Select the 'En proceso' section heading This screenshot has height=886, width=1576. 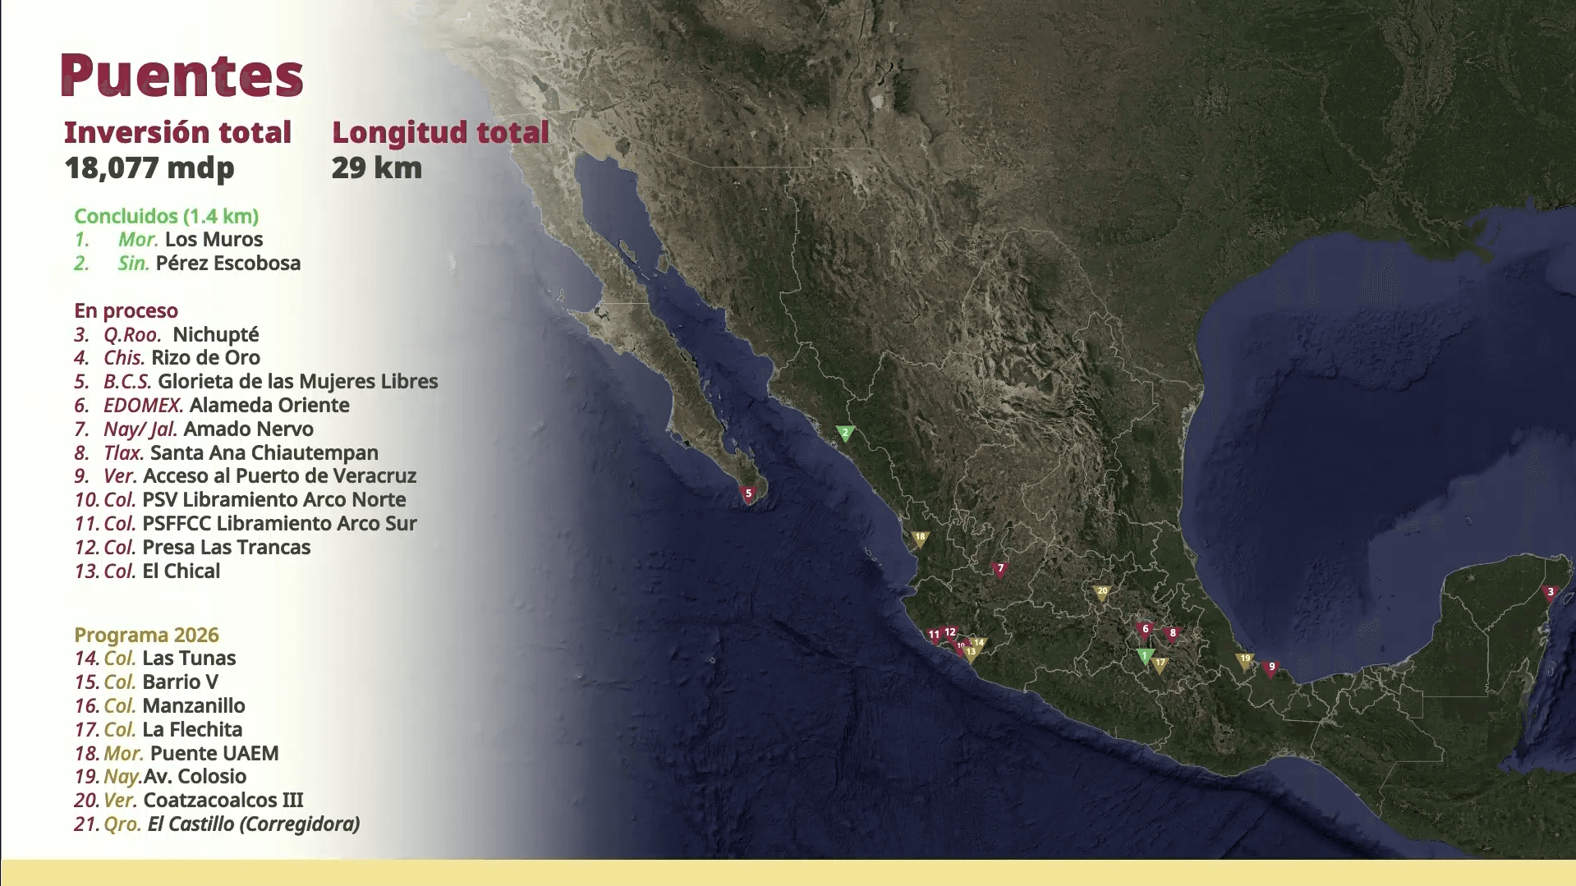tap(126, 310)
